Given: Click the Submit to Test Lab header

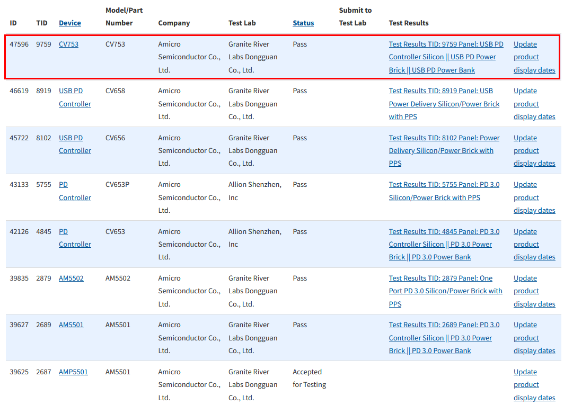Looking at the screenshot, I should (355, 16).
